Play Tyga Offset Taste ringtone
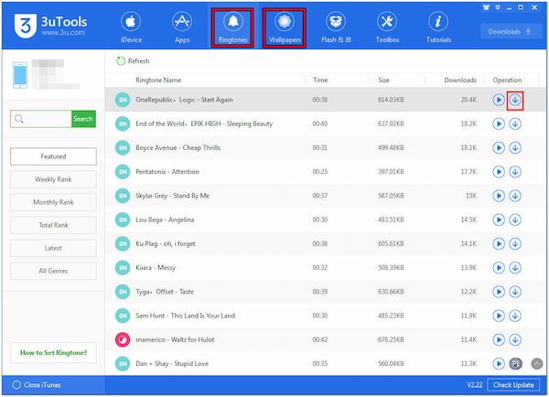Image resolution: width=549 pixels, height=397 pixels. click(499, 292)
